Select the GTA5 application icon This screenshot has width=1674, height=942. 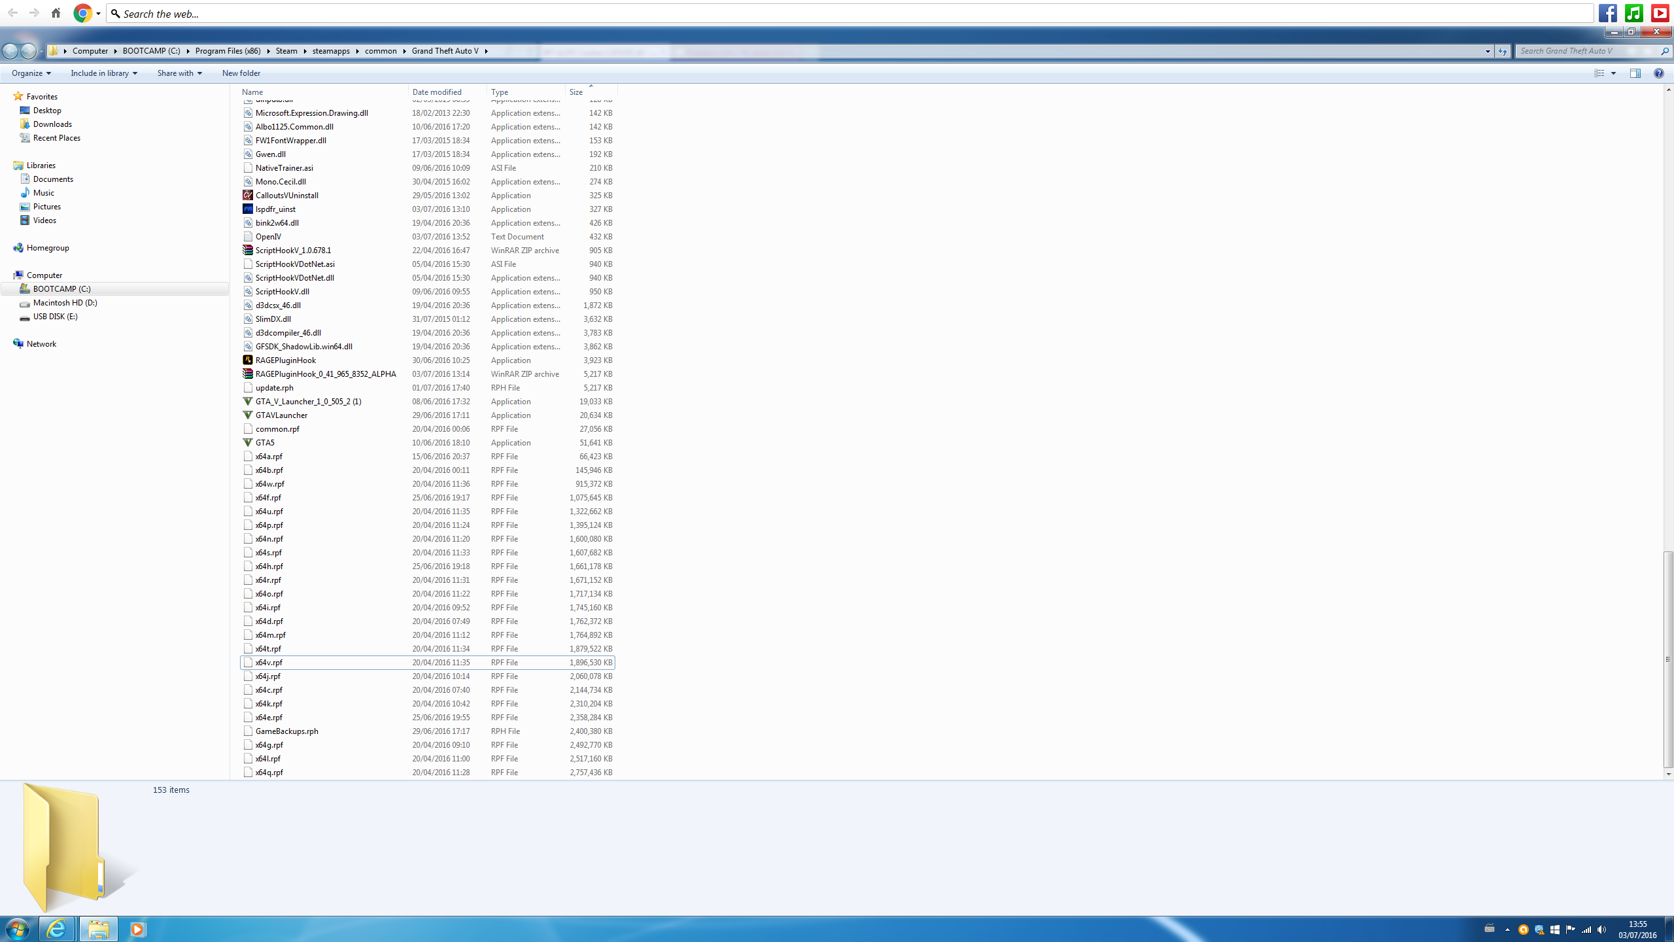click(248, 442)
